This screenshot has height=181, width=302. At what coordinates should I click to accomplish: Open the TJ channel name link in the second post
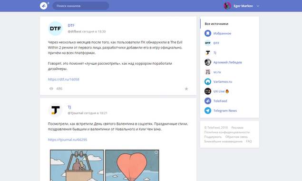coord(69,107)
